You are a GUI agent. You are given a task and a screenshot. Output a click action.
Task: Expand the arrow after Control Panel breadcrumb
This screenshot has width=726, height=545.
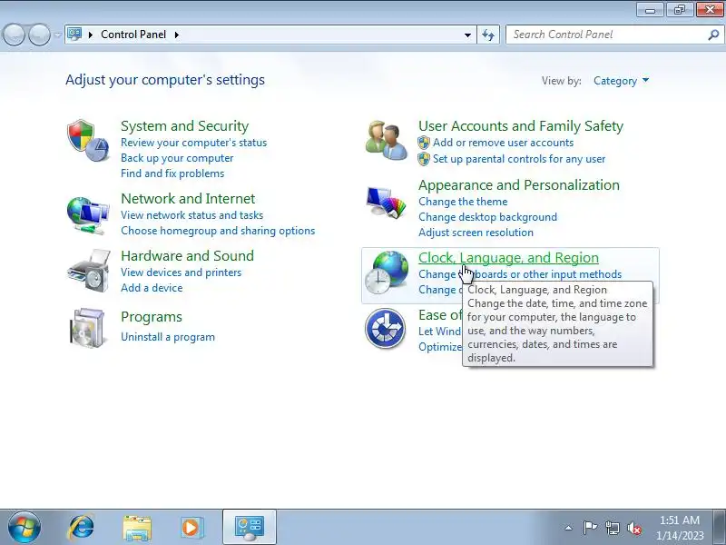pyautogui.click(x=177, y=35)
